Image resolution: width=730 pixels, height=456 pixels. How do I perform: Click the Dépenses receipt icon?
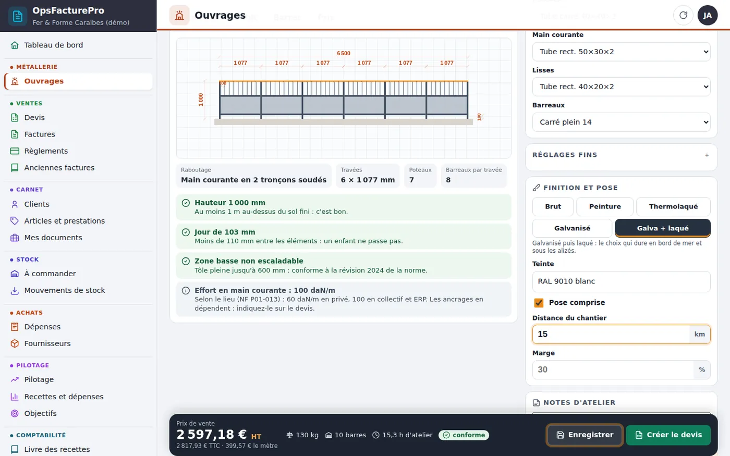coord(15,327)
